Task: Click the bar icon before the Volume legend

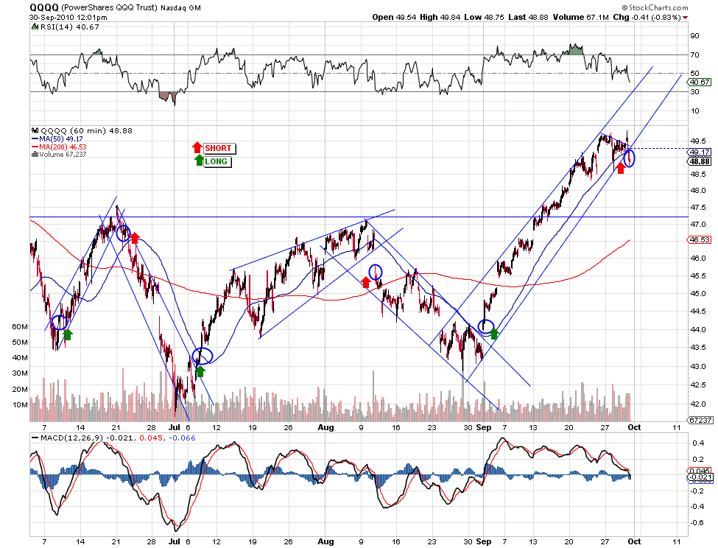Action: pos(35,155)
